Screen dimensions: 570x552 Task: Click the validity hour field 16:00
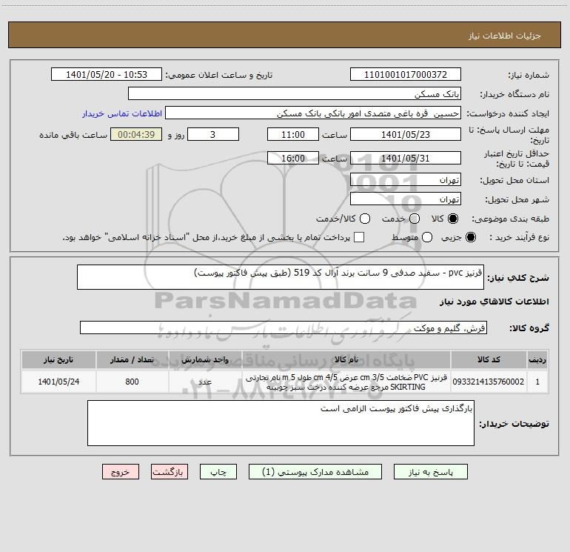(293, 158)
